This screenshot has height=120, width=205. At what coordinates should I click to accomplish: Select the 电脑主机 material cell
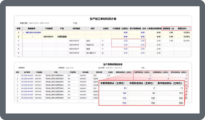coord(90,45)
